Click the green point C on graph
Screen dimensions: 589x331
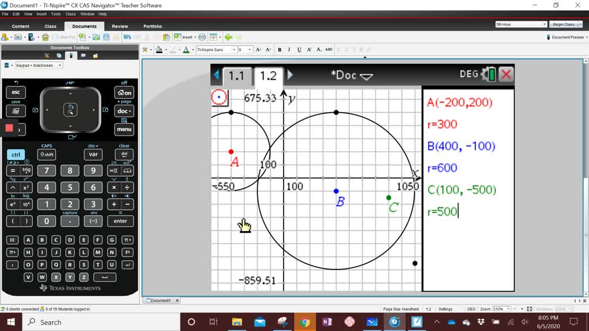(389, 198)
